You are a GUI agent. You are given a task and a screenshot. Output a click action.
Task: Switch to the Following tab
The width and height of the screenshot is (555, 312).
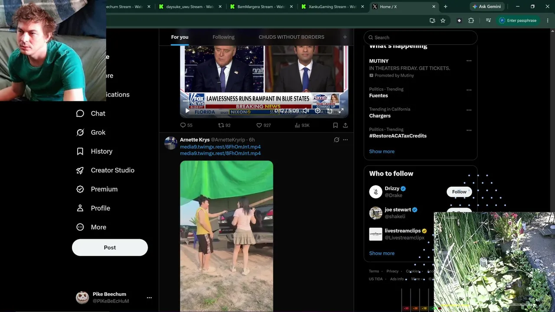(223, 37)
